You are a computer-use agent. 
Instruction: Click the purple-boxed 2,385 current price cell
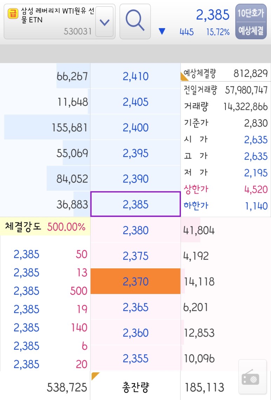135,205
